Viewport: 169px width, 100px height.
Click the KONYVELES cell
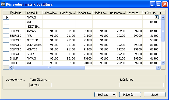click(34, 45)
